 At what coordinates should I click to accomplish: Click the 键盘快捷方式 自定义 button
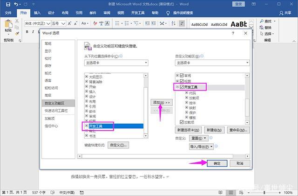pos(118,145)
